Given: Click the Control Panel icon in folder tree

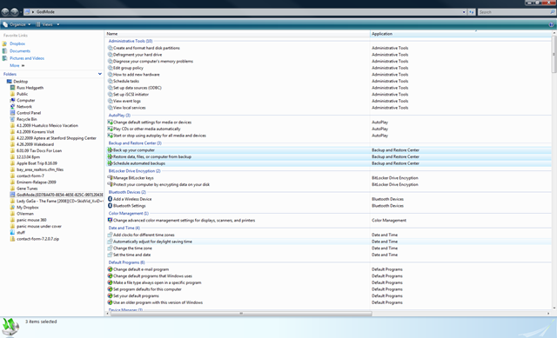Looking at the screenshot, I should [x=12, y=113].
